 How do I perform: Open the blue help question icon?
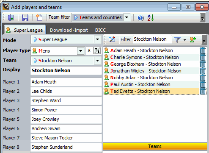[x=140, y=18]
